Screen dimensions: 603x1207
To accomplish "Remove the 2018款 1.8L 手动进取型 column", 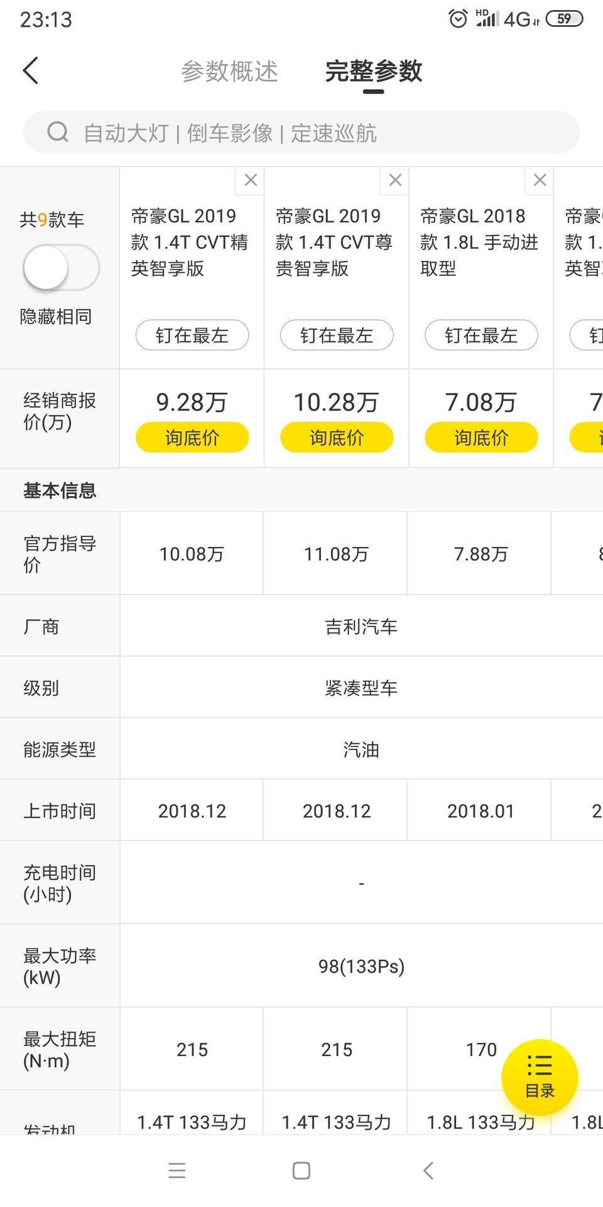I will [x=539, y=180].
